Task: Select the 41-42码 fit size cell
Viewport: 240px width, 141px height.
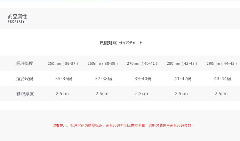Action: click(x=183, y=78)
